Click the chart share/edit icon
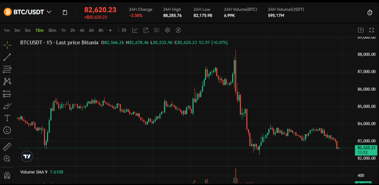379x185 pixels. (x=146, y=30)
